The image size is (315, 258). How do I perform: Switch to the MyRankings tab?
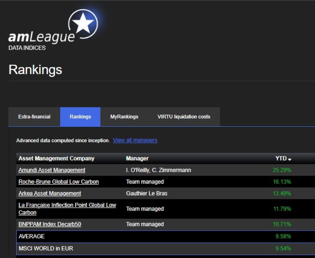124,117
